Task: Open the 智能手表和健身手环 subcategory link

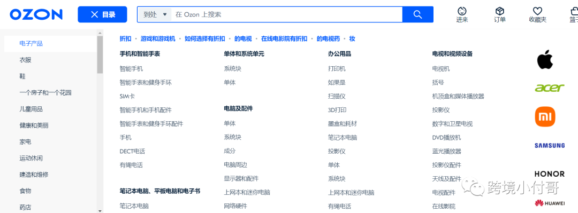Action: point(146,82)
